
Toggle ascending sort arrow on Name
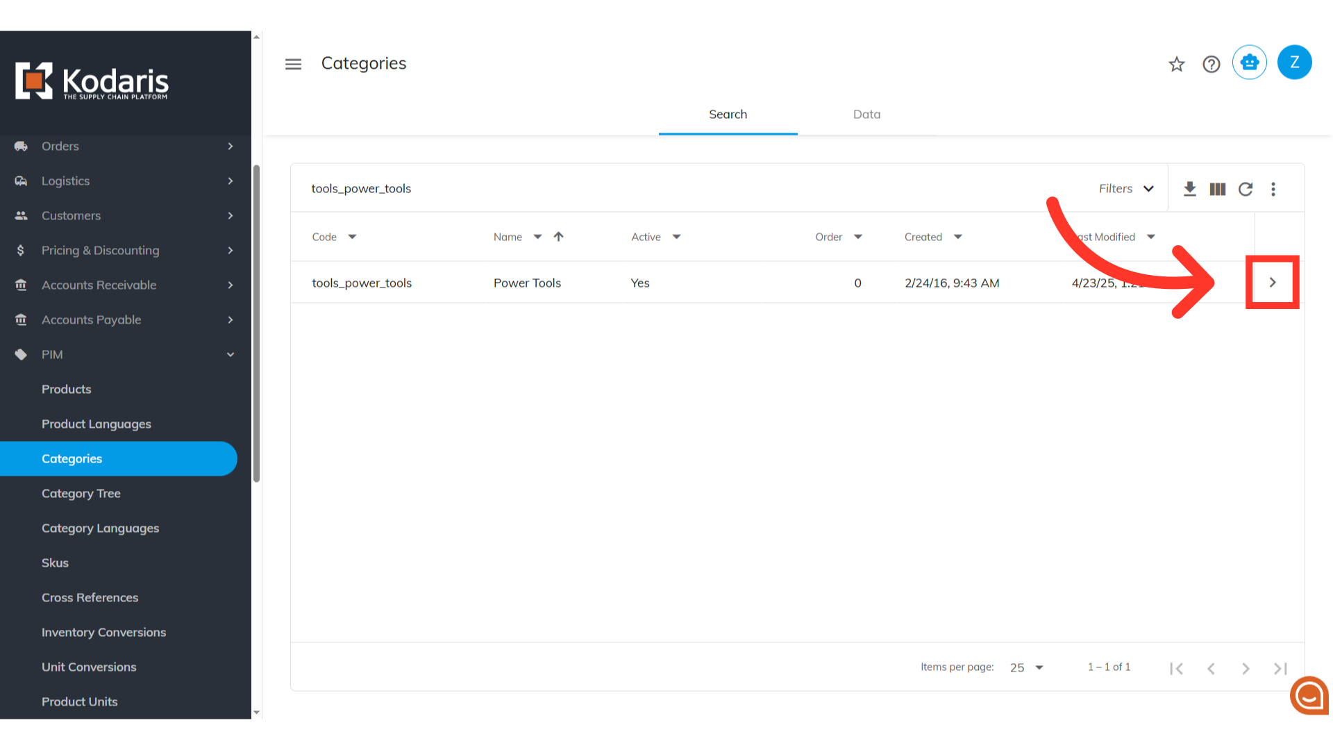[x=558, y=237]
